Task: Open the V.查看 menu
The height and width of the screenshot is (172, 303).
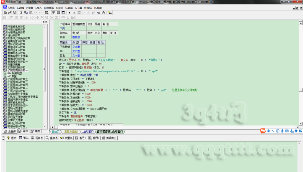Action: [30, 8]
